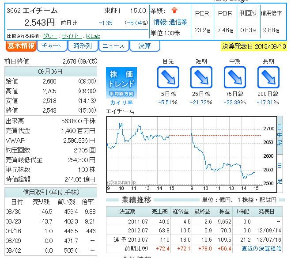The image size is (291, 258).
Task: Go to the ニュース tab
Action: [113, 46]
